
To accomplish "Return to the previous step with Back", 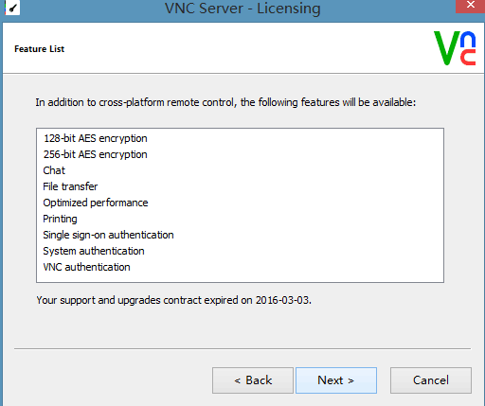I will [253, 380].
